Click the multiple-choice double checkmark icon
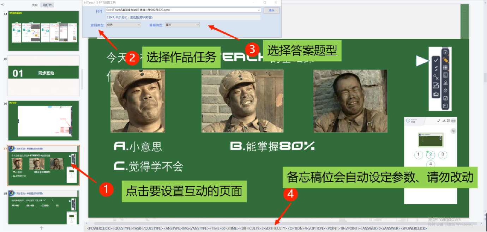Viewport: 487px width, 232px height. click(x=436, y=69)
